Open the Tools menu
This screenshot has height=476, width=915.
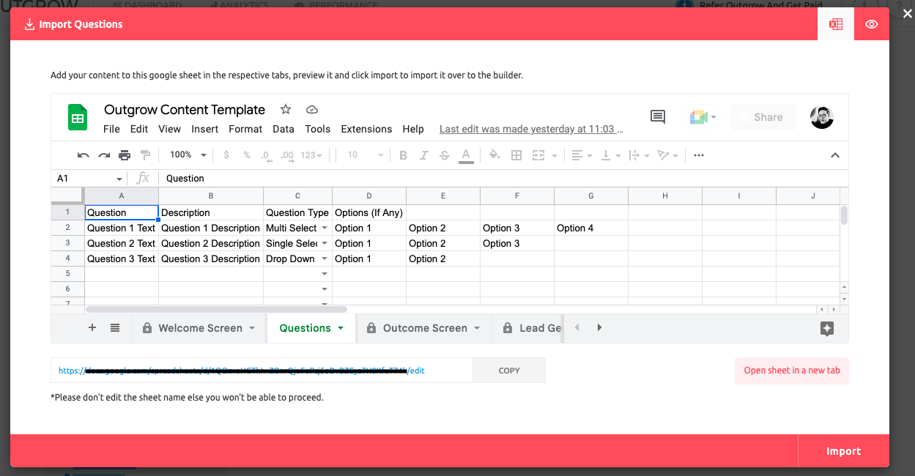click(318, 129)
